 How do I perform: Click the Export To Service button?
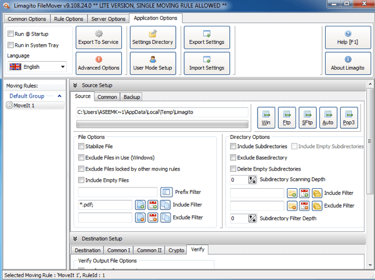pos(99,37)
